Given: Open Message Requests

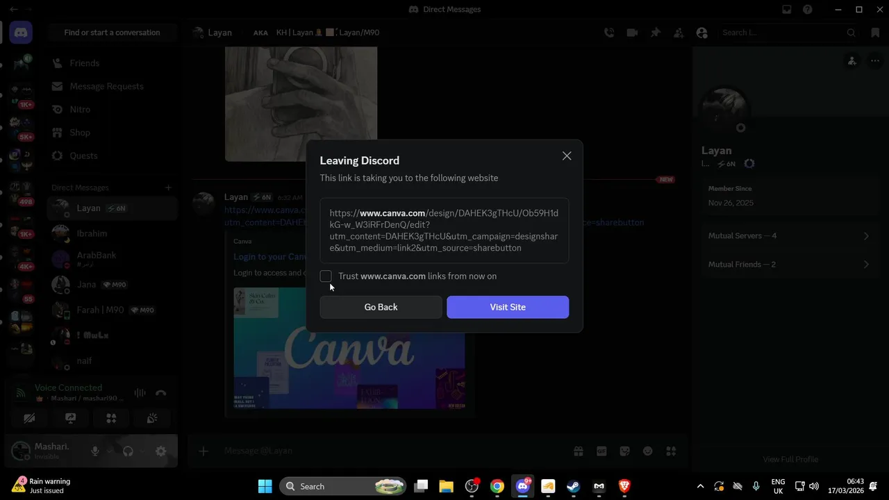Looking at the screenshot, I should click(x=112, y=86).
